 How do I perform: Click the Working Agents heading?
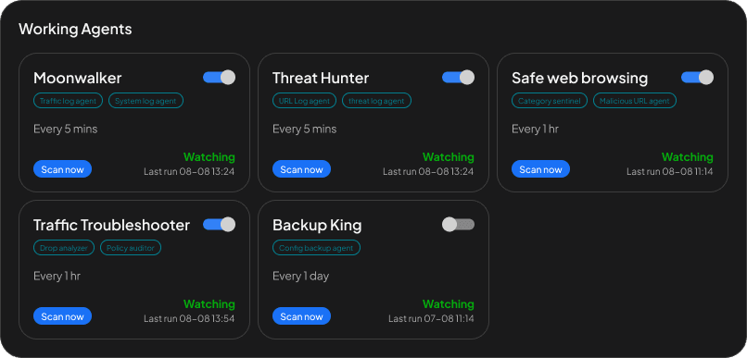pyautogui.click(x=75, y=30)
